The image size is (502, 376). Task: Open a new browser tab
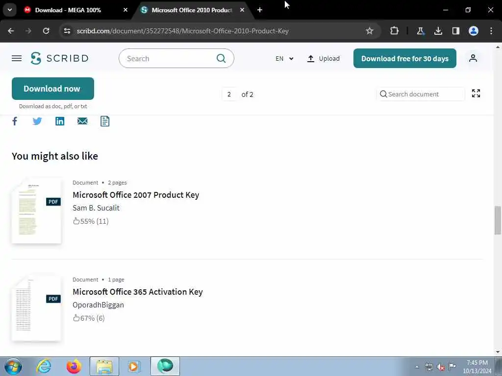click(260, 10)
